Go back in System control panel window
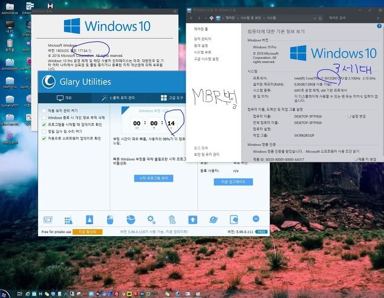This screenshot has width=384, height=298. point(191,18)
